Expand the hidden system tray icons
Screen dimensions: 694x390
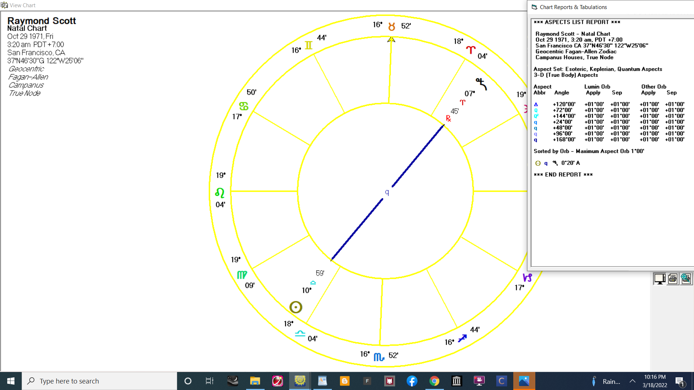pos(633,381)
